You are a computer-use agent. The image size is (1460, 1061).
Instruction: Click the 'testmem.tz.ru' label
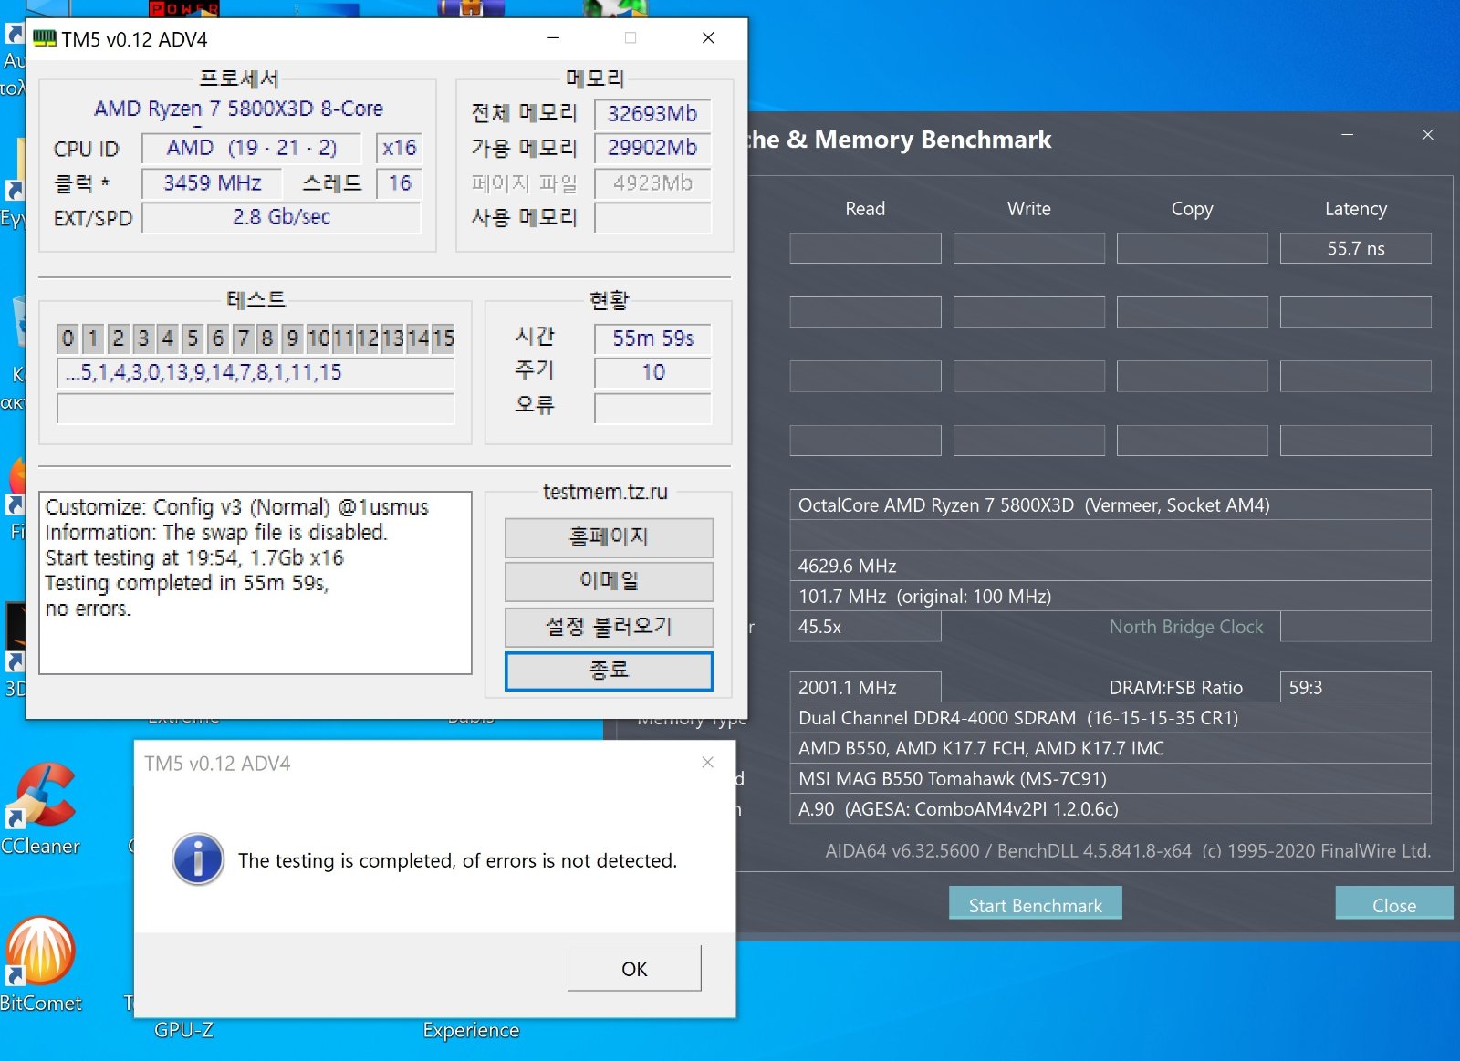605,492
